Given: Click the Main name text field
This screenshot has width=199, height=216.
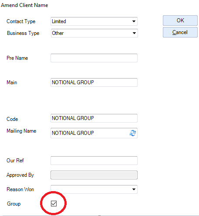Looking at the screenshot, I should point(94,82).
